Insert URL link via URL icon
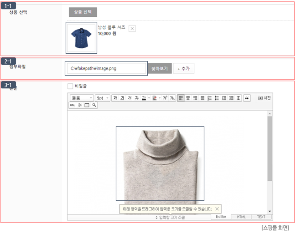Image resolution: width=296 pixels, height=234 pixels. coord(72,105)
